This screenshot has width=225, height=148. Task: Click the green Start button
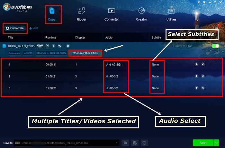203,143
